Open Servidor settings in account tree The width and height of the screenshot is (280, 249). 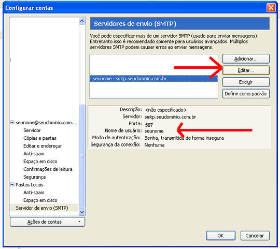(x=32, y=130)
